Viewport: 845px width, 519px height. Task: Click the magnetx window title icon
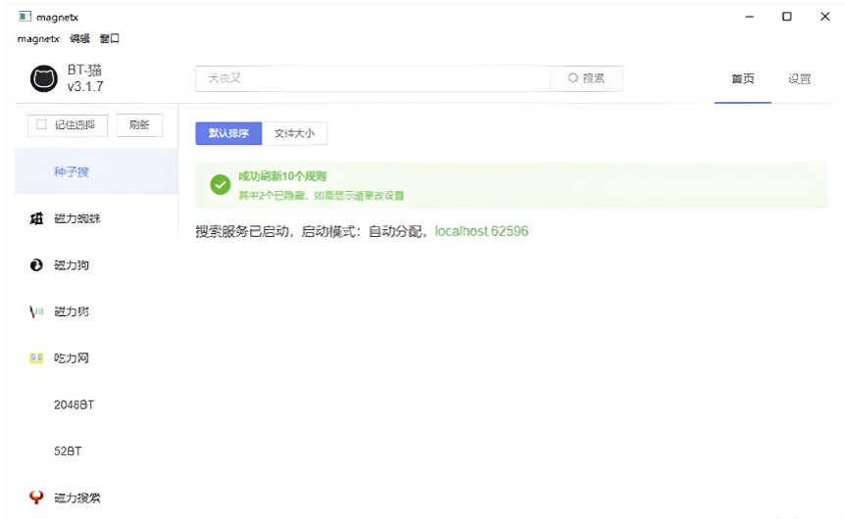point(25,17)
